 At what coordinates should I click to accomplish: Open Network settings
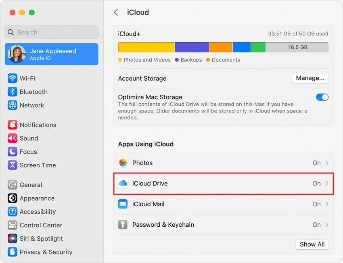click(31, 105)
